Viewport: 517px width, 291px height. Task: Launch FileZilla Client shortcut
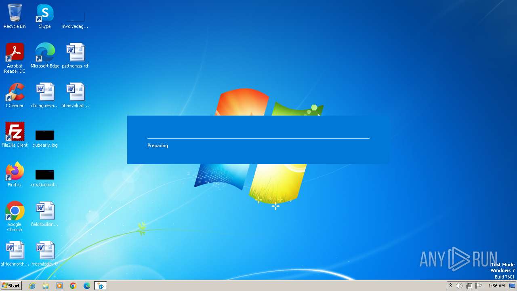15,135
